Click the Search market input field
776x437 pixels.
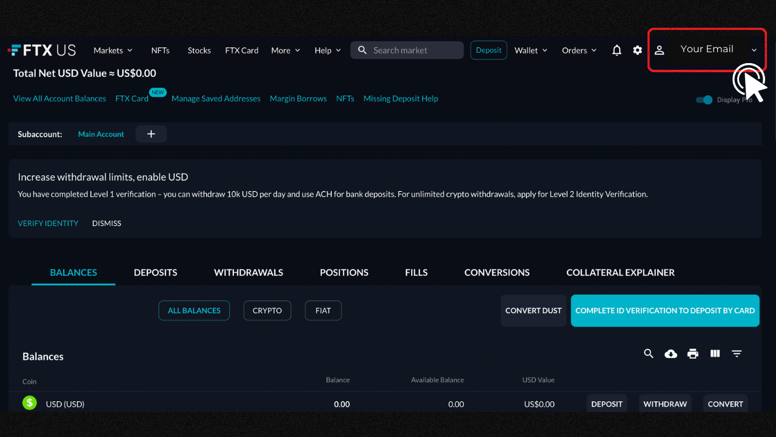coord(407,50)
